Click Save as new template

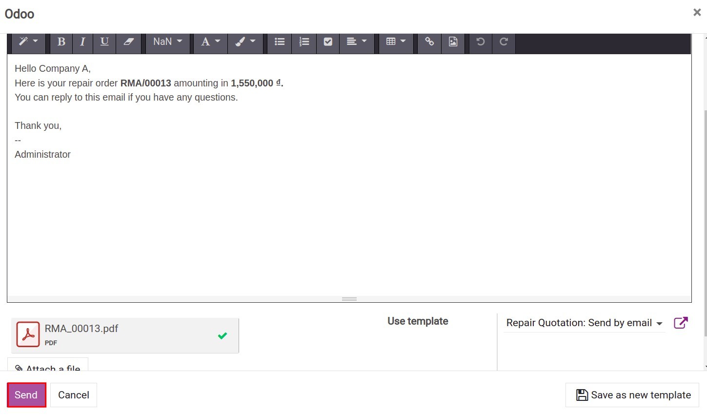(632, 395)
